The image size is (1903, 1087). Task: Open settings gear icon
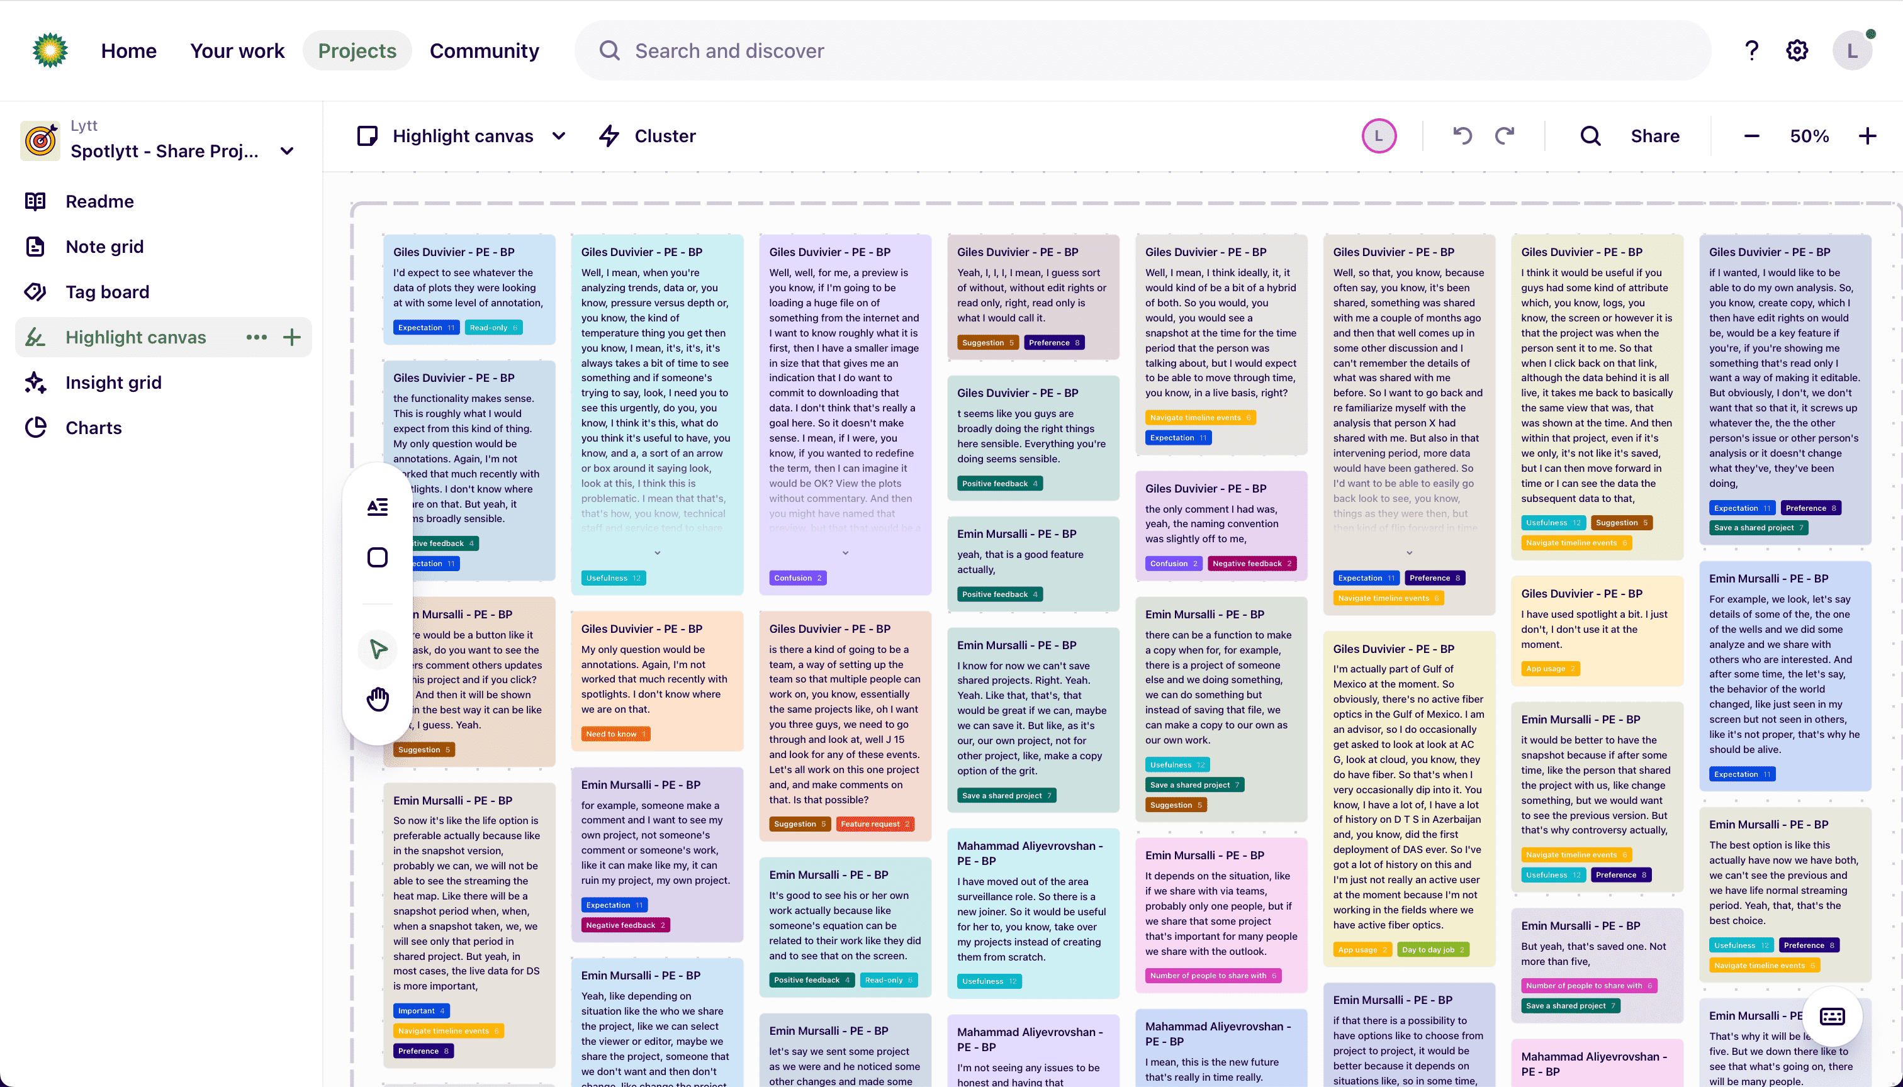pos(1797,51)
